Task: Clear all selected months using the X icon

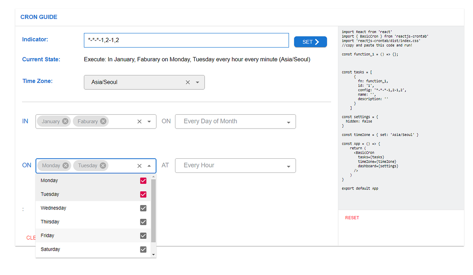Action: tap(139, 121)
